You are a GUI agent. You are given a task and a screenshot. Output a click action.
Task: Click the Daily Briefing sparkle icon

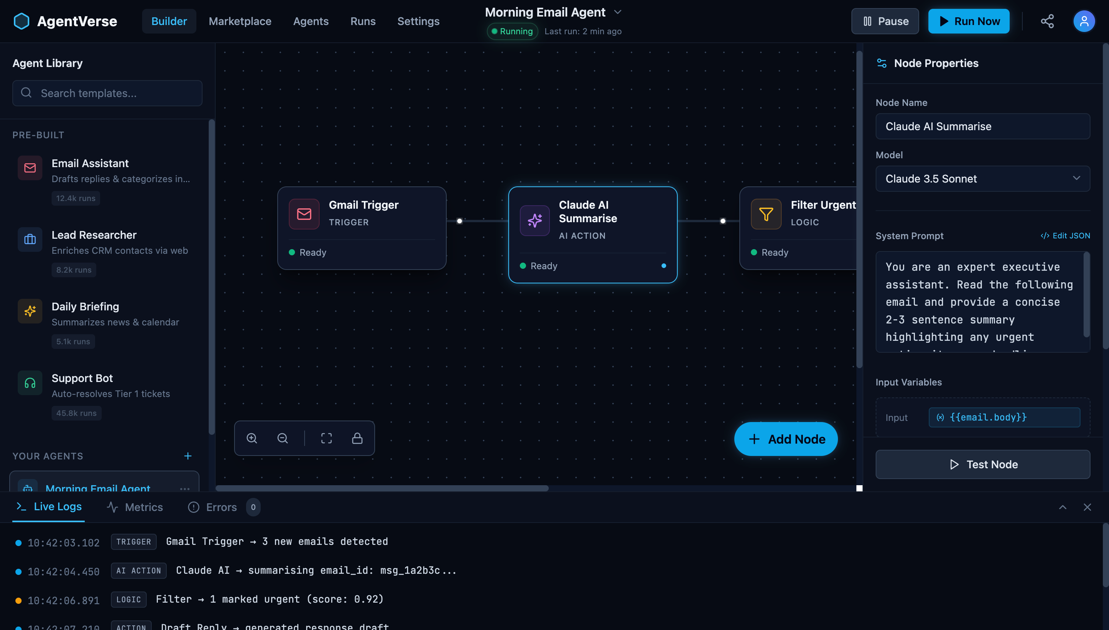tap(30, 311)
